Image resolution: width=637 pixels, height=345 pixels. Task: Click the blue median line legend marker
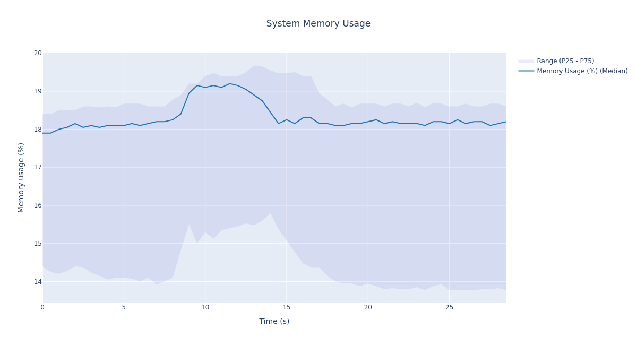(526, 71)
